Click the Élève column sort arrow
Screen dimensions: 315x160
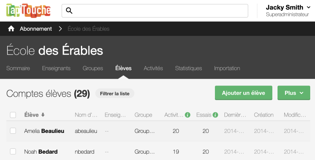(x=43, y=115)
